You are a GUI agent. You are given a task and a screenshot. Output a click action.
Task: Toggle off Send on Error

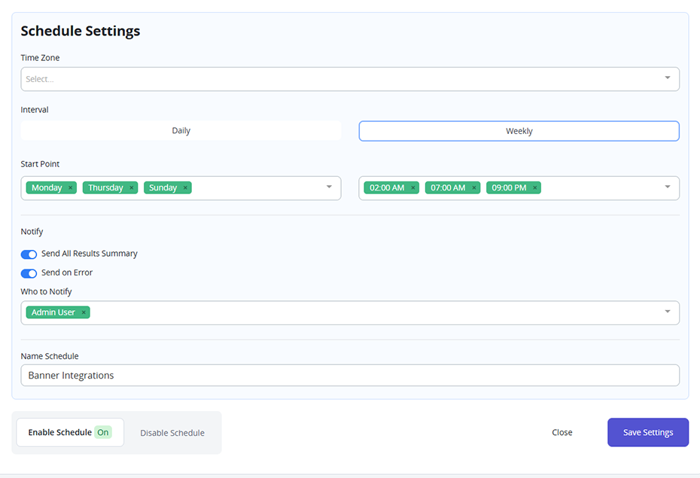pyautogui.click(x=29, y=273)
